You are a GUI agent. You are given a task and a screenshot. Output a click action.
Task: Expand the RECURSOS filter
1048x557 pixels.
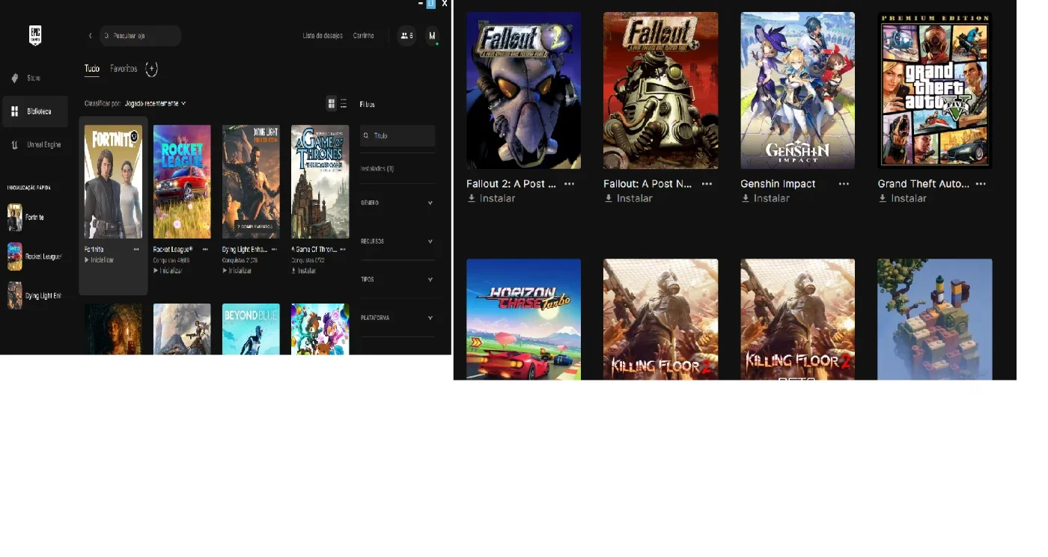(397, 241)
